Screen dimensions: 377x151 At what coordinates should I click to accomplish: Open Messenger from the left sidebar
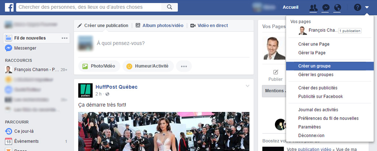coord(25,48)
